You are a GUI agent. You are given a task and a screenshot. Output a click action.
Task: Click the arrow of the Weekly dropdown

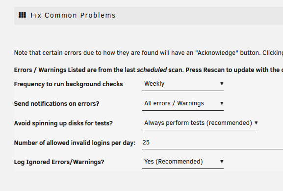(x=222, y=84)
